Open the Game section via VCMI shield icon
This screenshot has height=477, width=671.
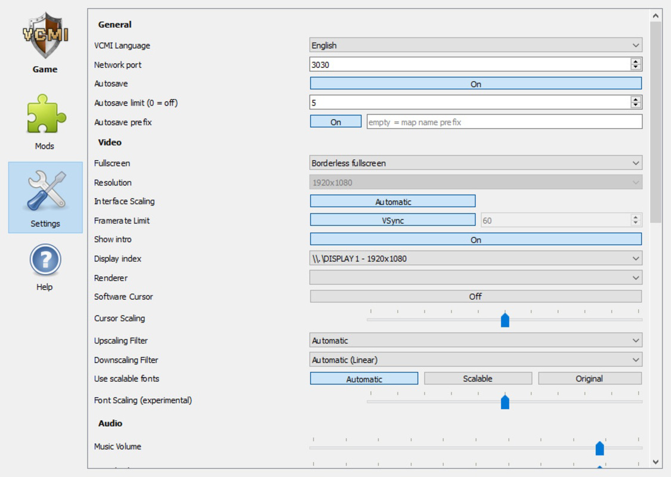point(45,36)
